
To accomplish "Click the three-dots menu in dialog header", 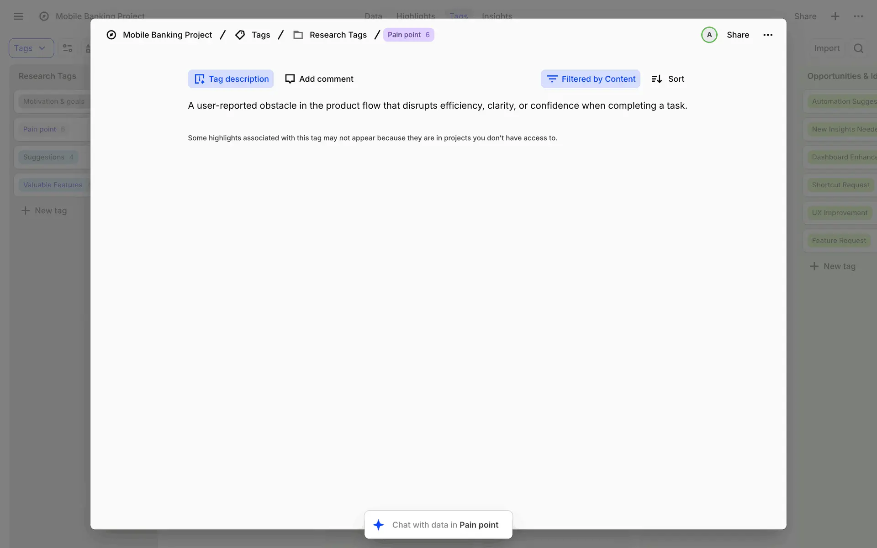I will pos(768,35).
